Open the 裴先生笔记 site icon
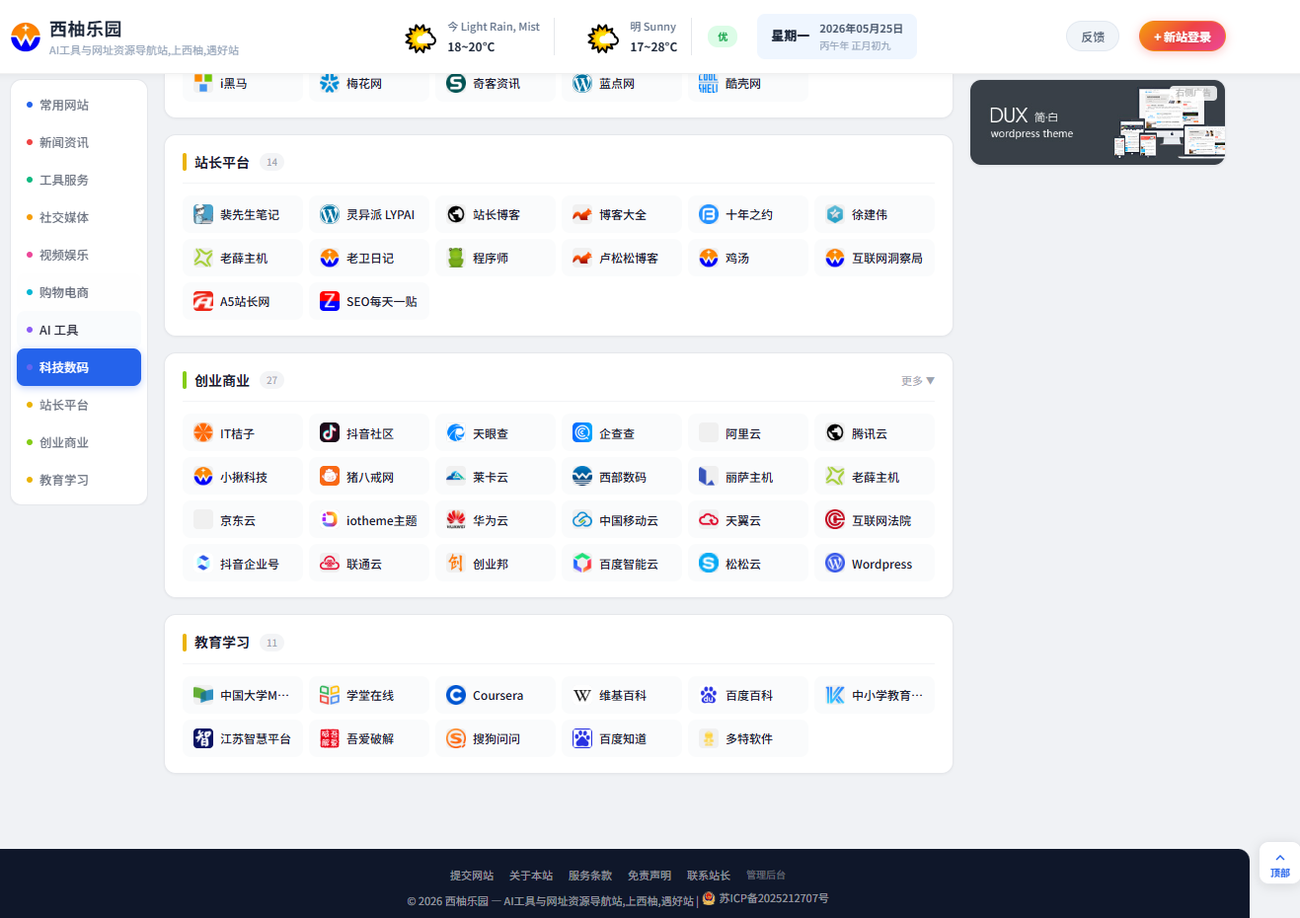Viewport: 1300px width, 918px height. (203, 214)
